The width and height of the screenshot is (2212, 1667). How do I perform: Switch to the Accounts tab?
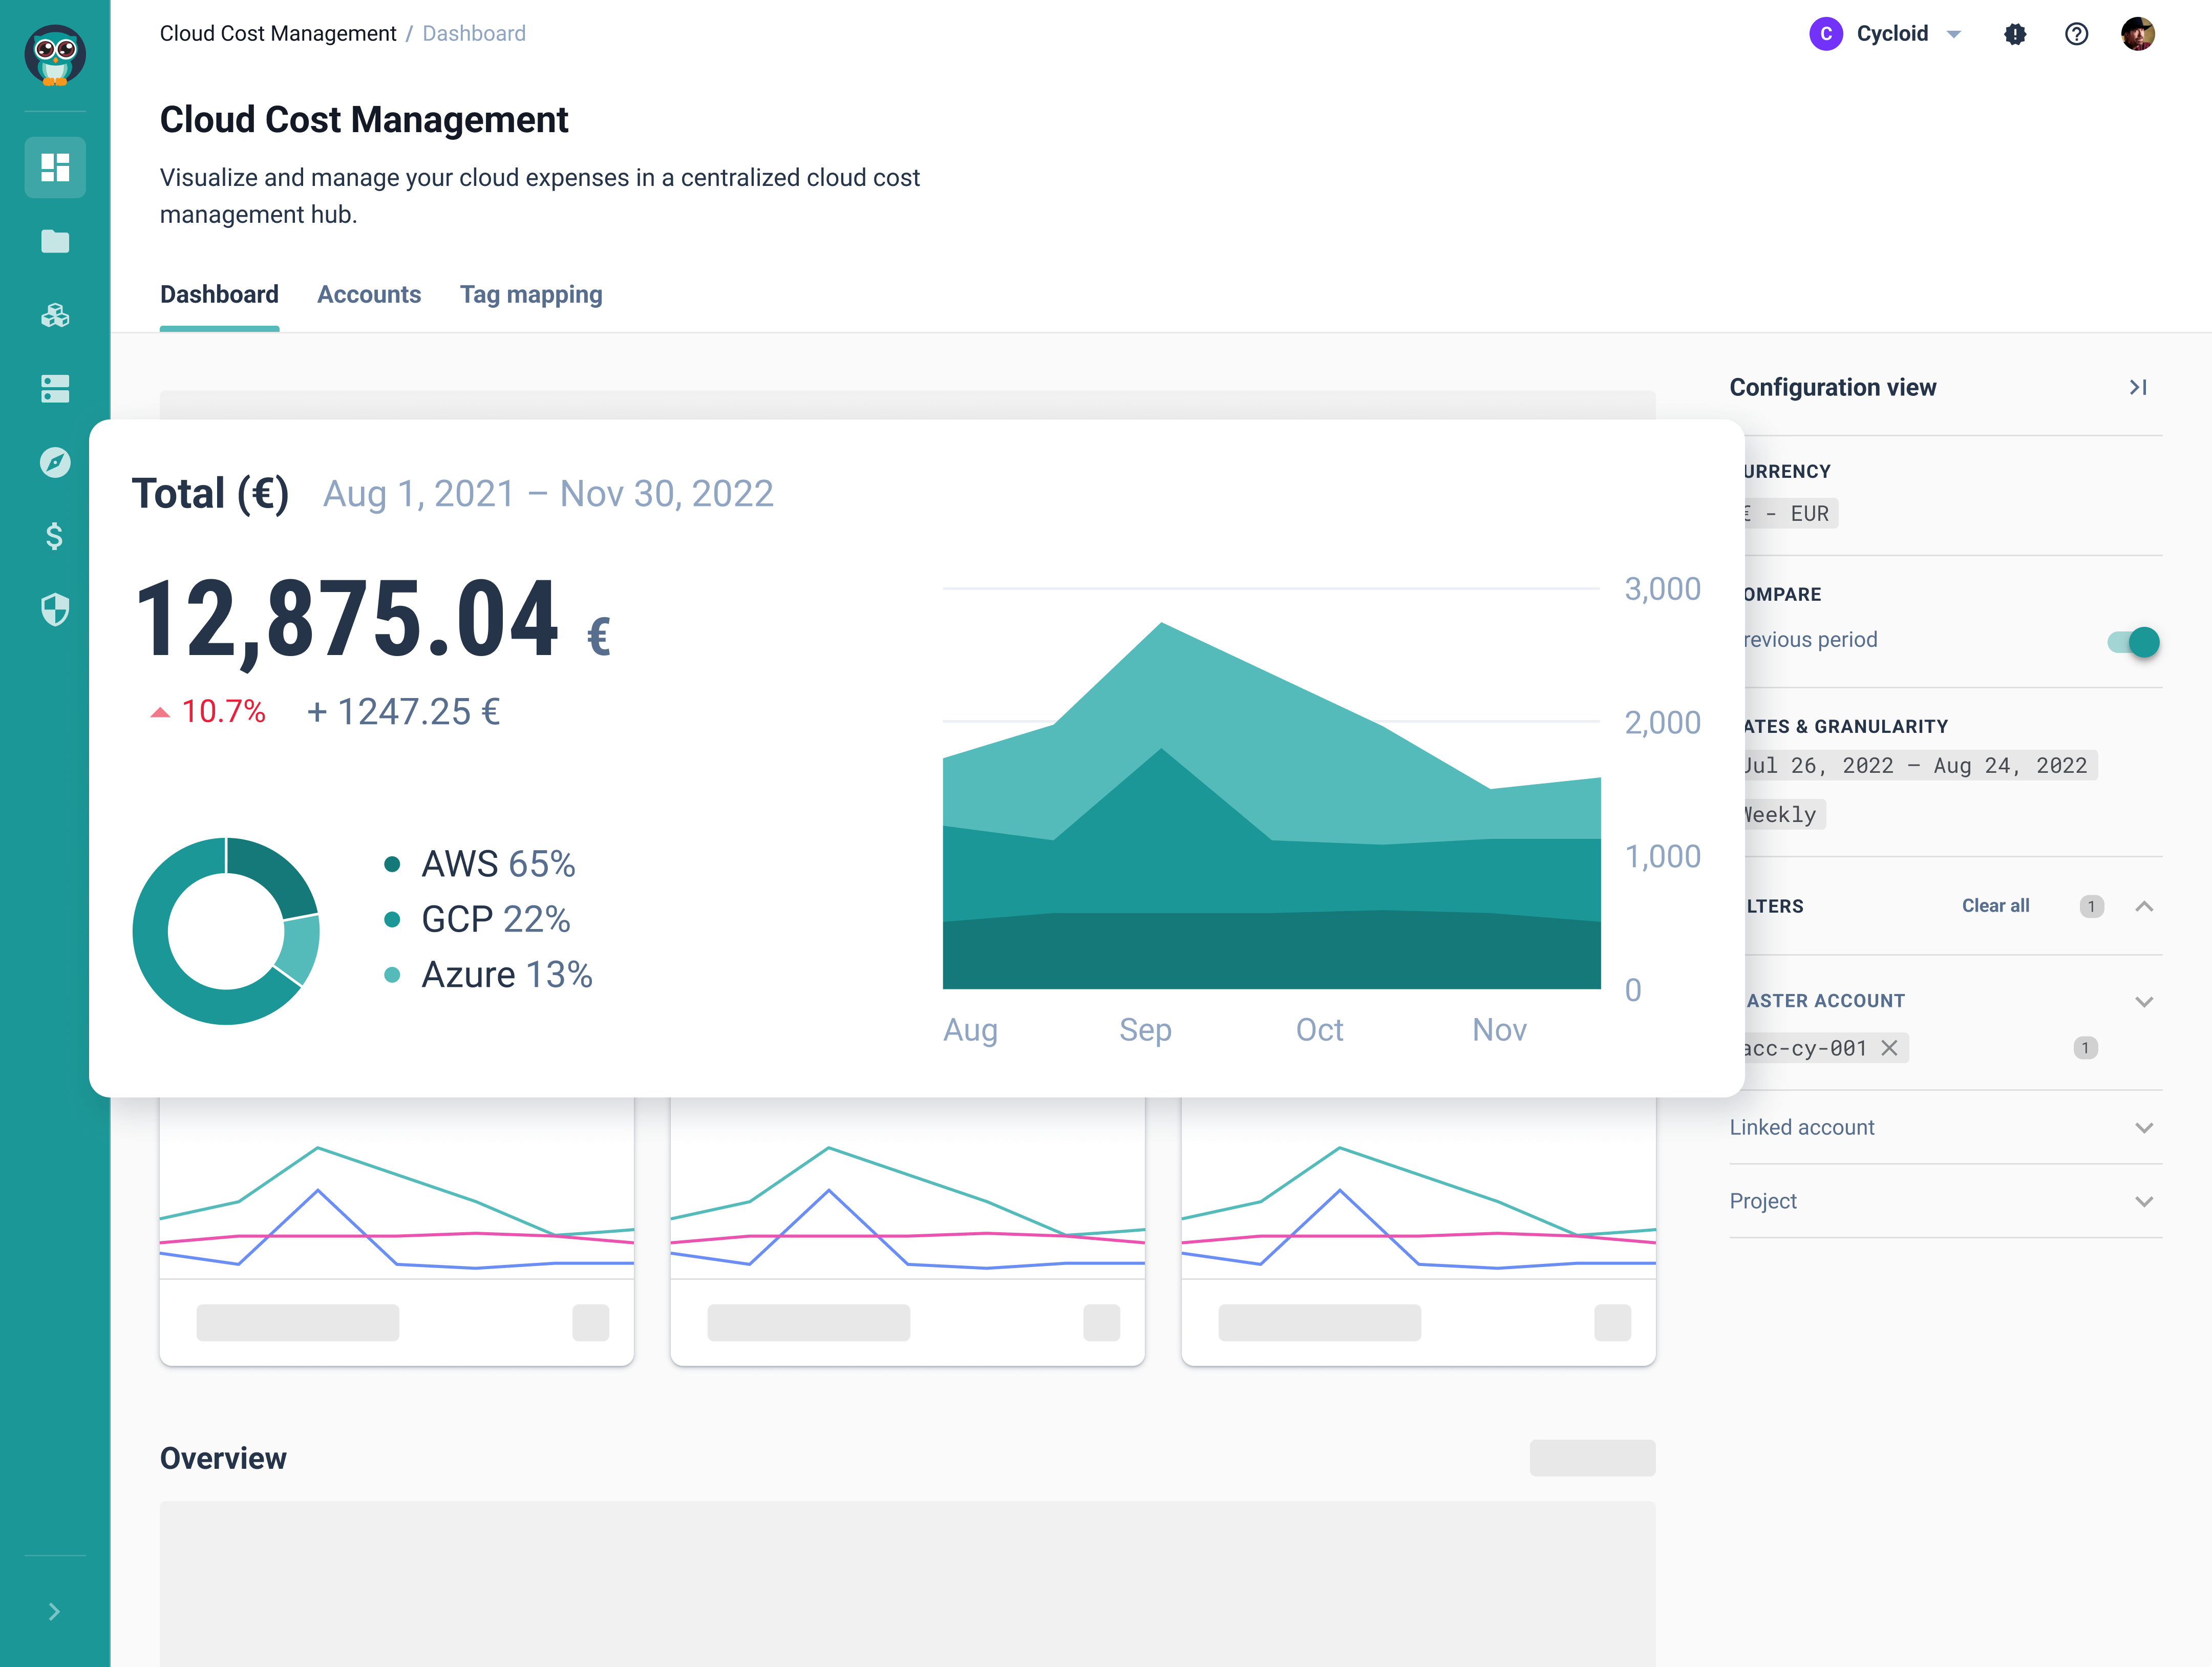pyautogui.click(x=369, y=294)
